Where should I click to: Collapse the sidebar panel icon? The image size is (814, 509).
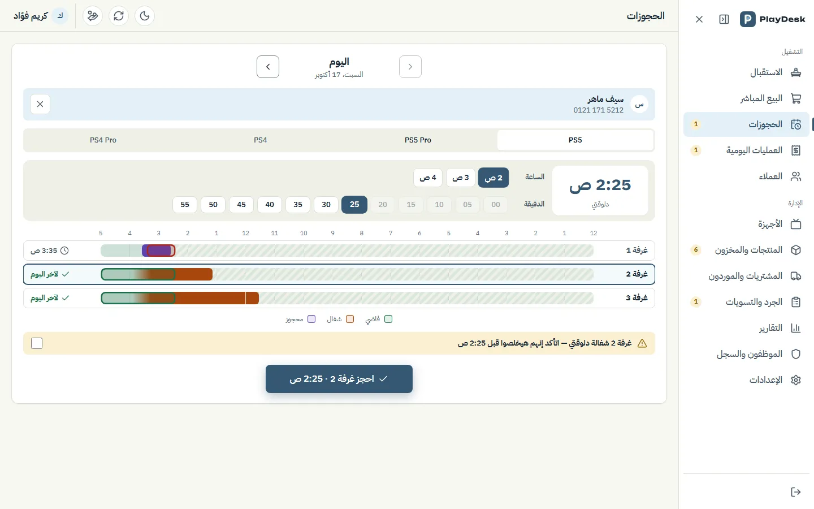724,19
